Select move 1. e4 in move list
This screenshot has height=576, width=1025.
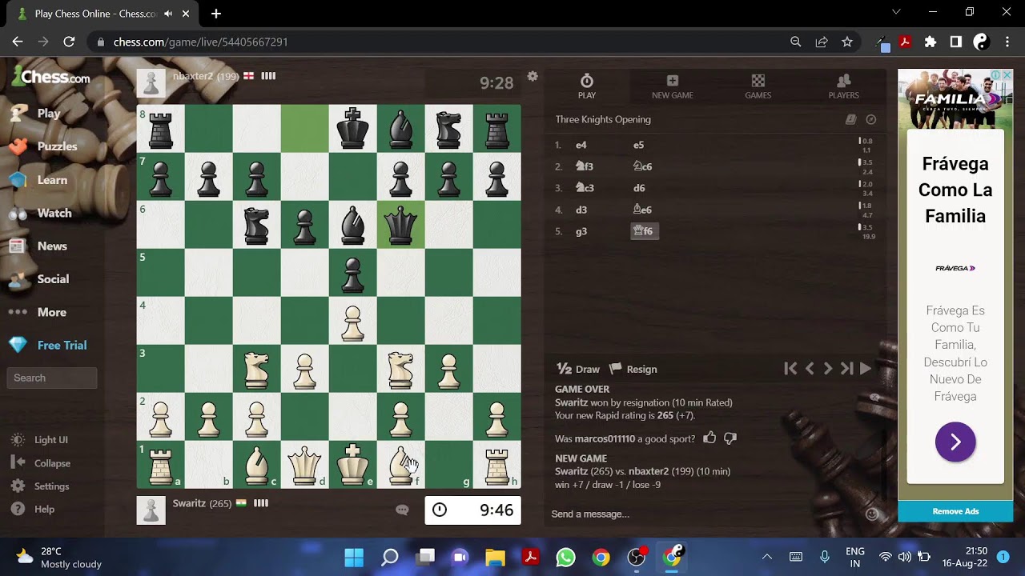pyautogui.click(x=581, y=145)
